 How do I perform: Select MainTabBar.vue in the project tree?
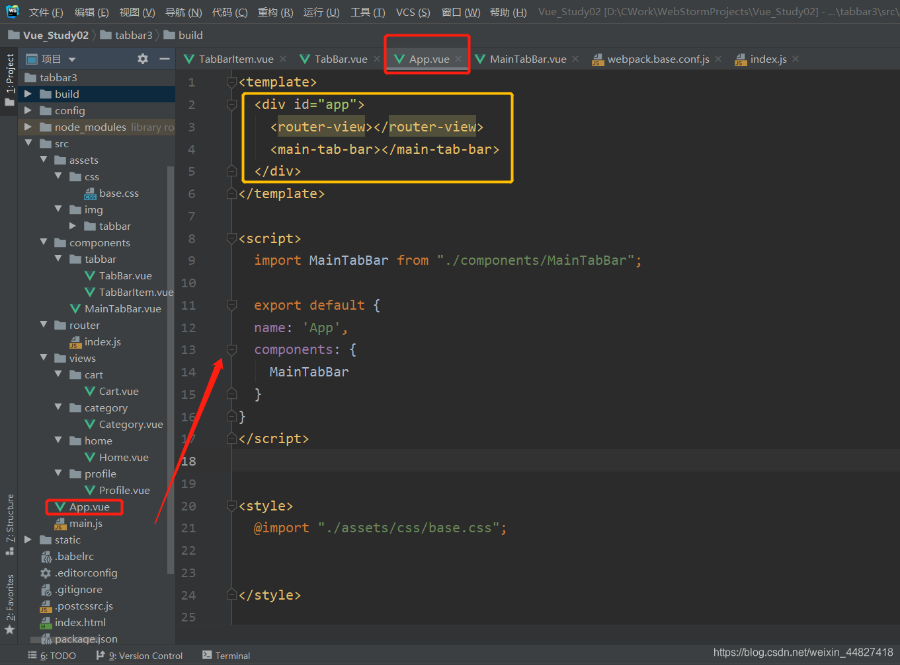tap(115, 308)
